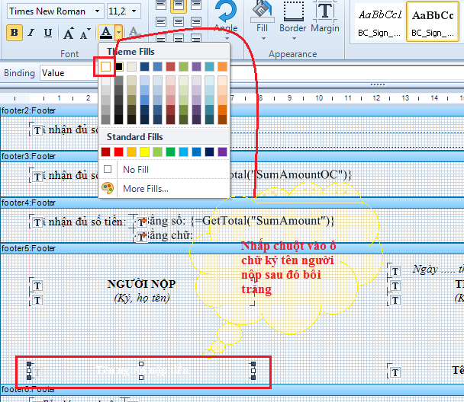
Task: Click the T icon with plus beside bằng chữ
Action: pos(142,237)
